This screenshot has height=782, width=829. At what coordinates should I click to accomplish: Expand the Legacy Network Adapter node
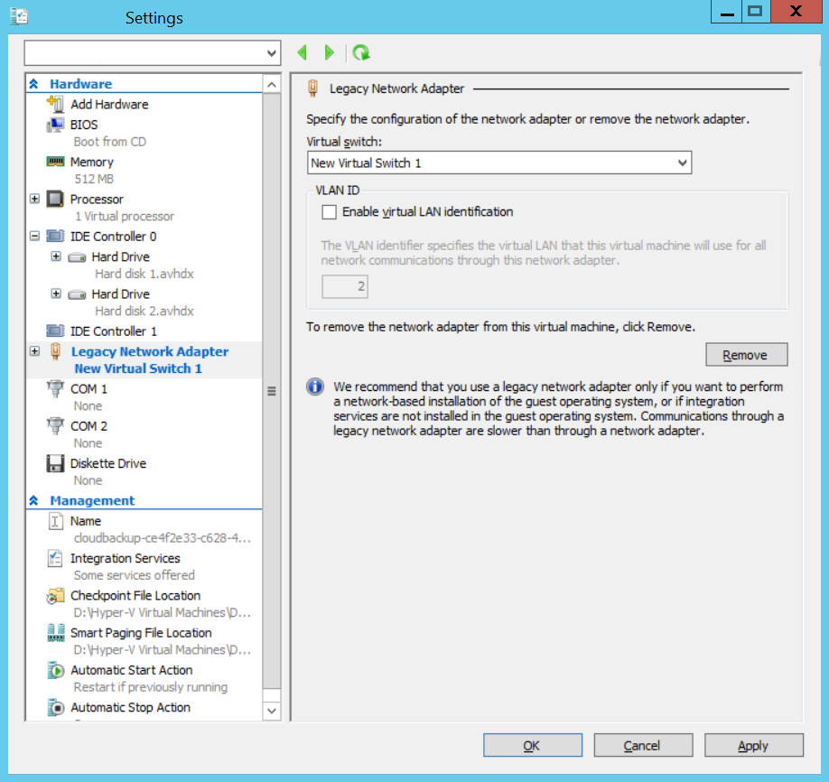(35, 351)
